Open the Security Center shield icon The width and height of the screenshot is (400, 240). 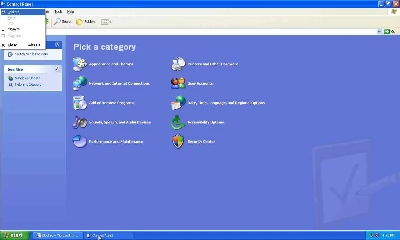coord(178,142)
